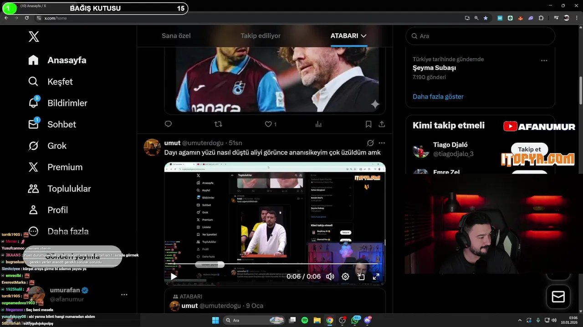The width and height of the screenshot is (583, 327).
Task: Open umut's profile name link
Action: coord(172,143)
